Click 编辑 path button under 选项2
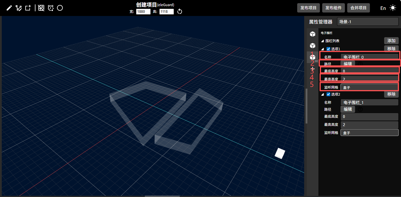Viewport: 401px width, 197px height. point(348,109)
